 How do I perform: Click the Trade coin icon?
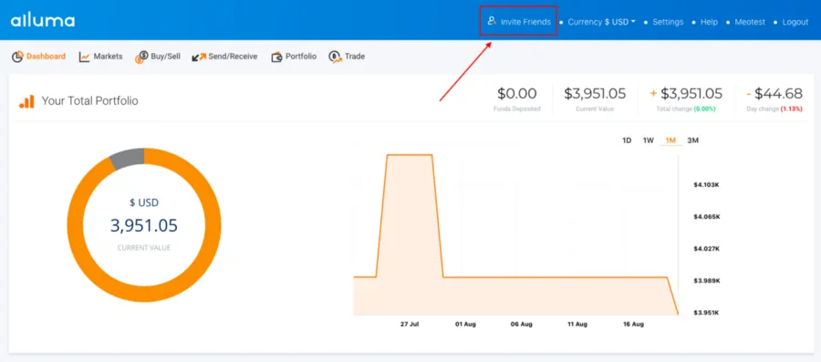coord(335,57)
